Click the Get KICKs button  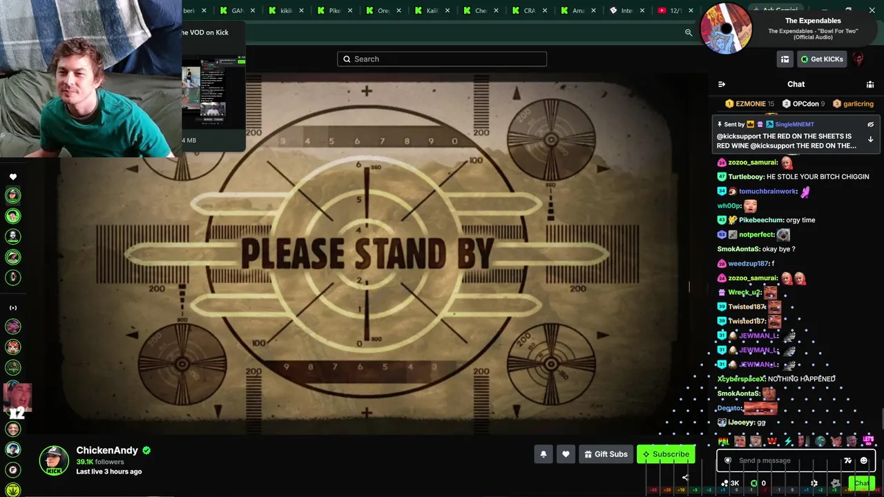pos(822,59)
